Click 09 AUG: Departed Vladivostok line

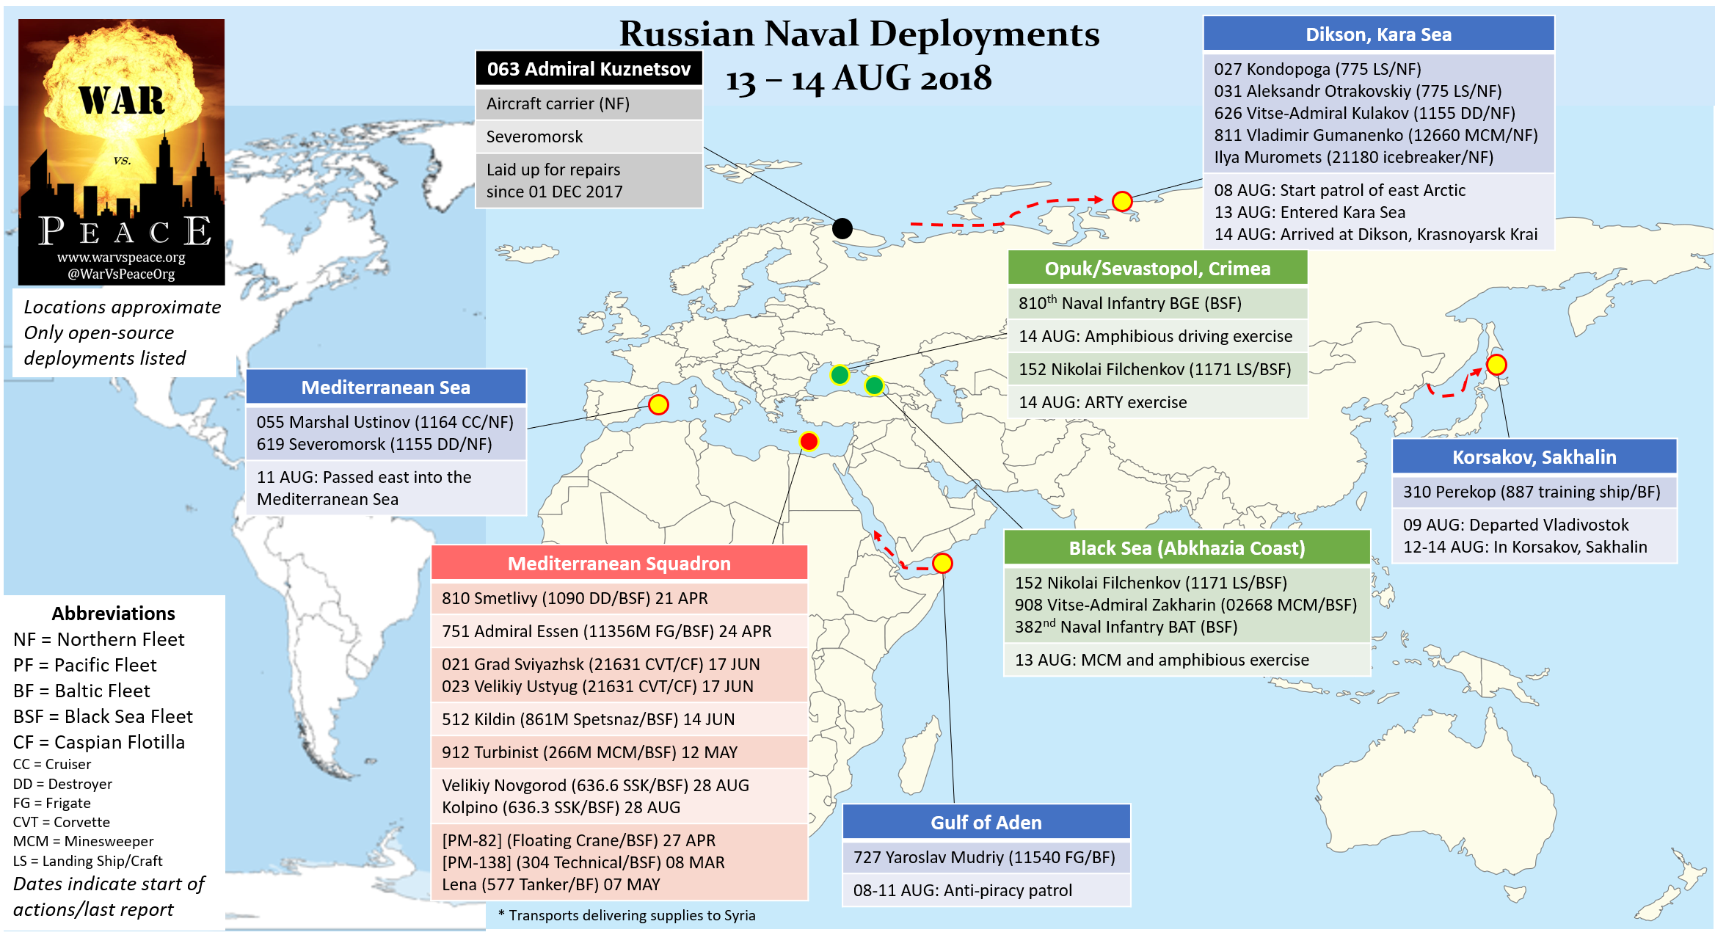(1515, 525)
